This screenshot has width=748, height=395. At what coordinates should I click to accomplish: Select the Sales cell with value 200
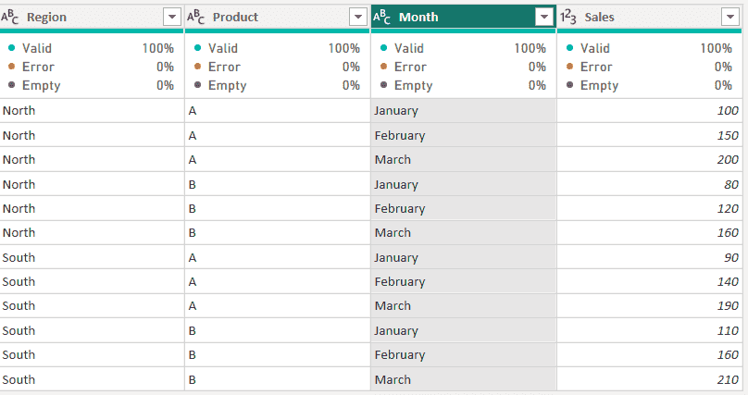pos(649,160)
